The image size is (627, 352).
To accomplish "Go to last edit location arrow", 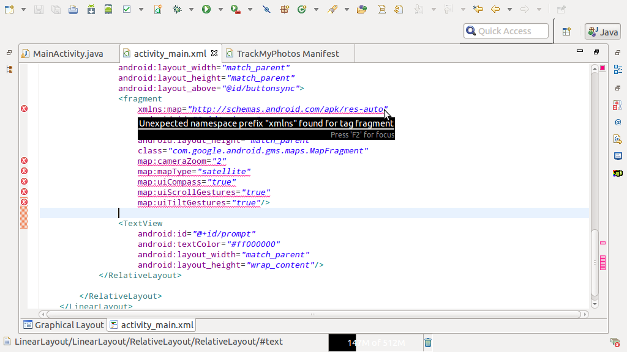I will 478,9.
